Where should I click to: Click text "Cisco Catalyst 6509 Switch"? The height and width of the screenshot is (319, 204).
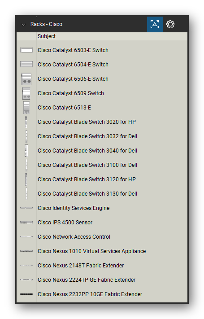pos(71,93)
